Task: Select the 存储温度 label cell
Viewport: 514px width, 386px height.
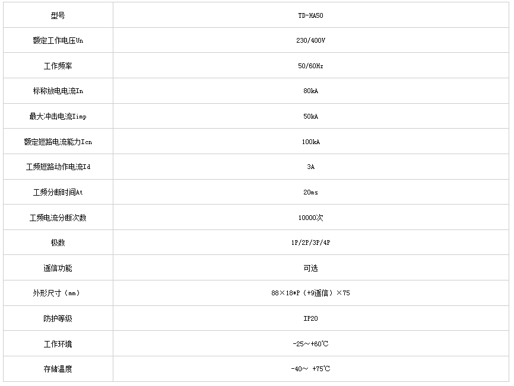Action: tap(58, 369)
